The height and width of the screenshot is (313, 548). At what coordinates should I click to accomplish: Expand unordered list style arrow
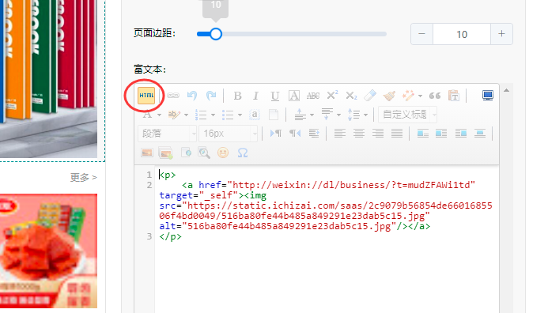[240, 115]
